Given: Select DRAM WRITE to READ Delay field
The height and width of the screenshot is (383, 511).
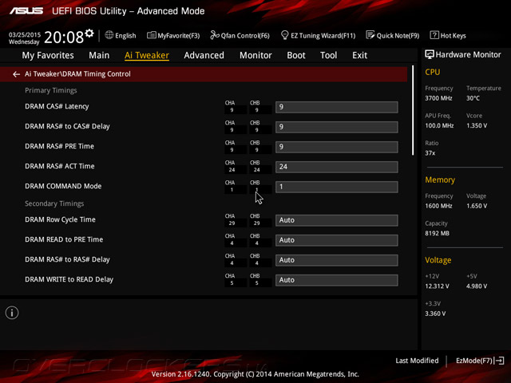Looking at the screenshot, I should [337, 280].
